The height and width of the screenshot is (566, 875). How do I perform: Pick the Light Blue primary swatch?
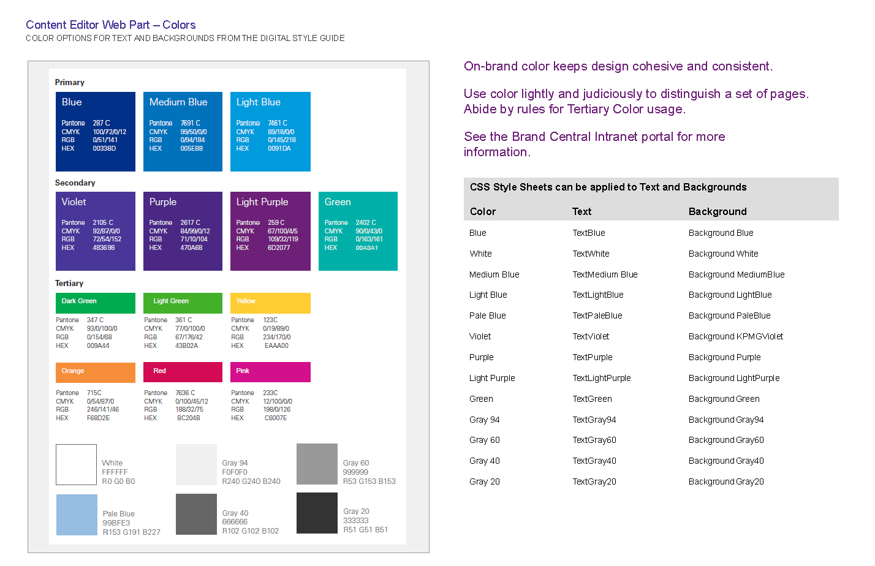click(x=270, y=132)
